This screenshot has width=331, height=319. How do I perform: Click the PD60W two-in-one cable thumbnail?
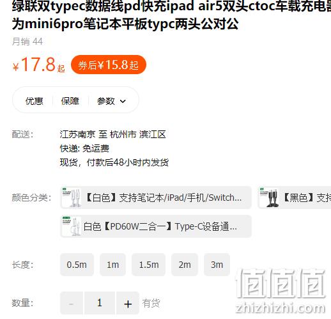pos(71,226)
